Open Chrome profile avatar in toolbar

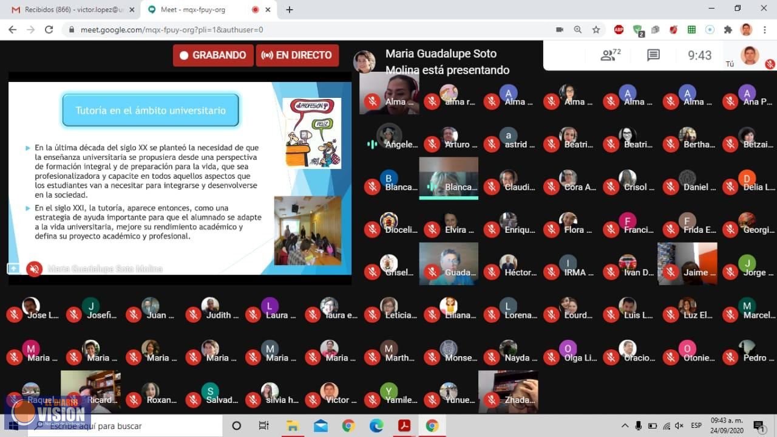click(747, 29)
